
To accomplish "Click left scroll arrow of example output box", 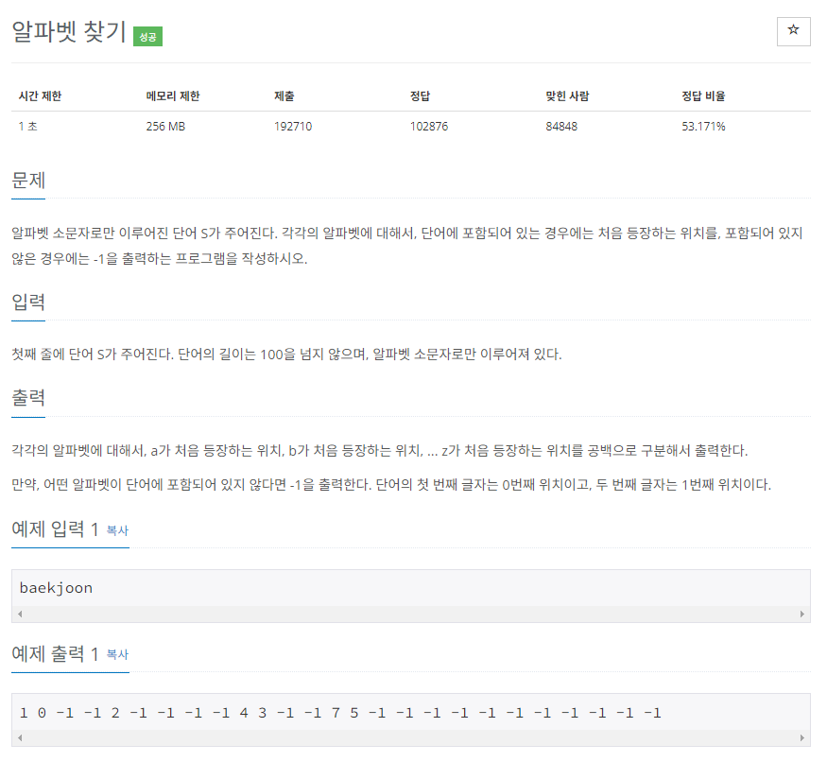I will coord(20,737).
